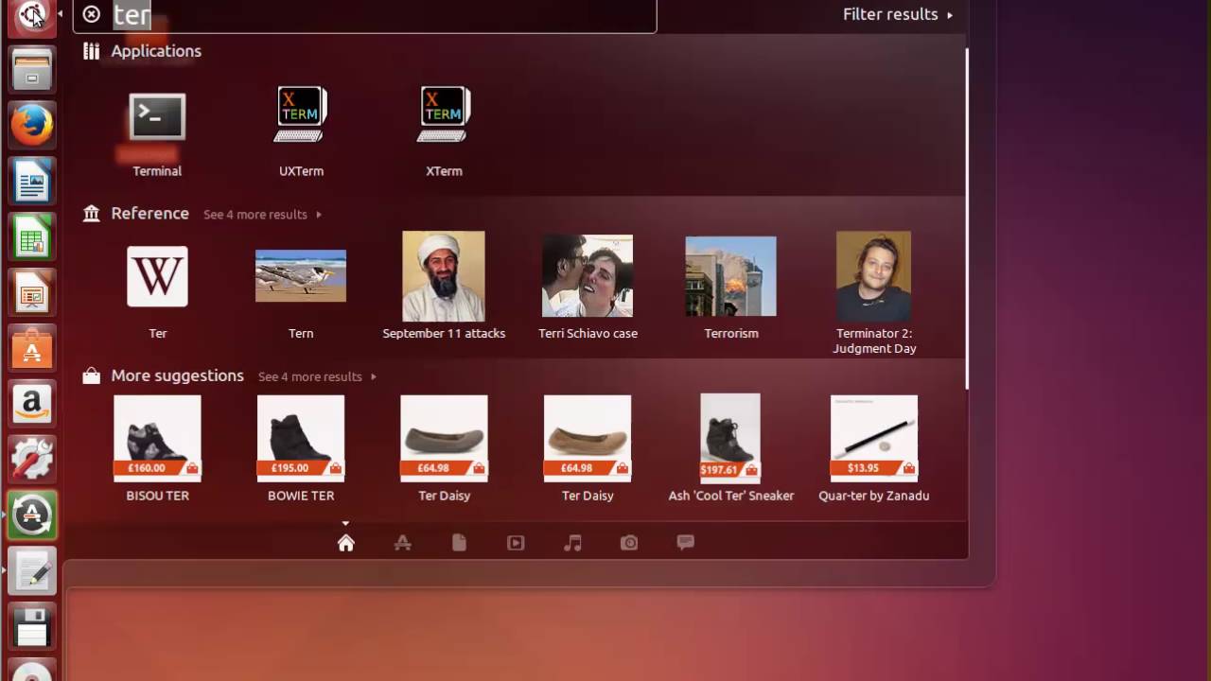Open System Settings from launcher
This screenshot has width=1211, height=681.
click(32, 461)
